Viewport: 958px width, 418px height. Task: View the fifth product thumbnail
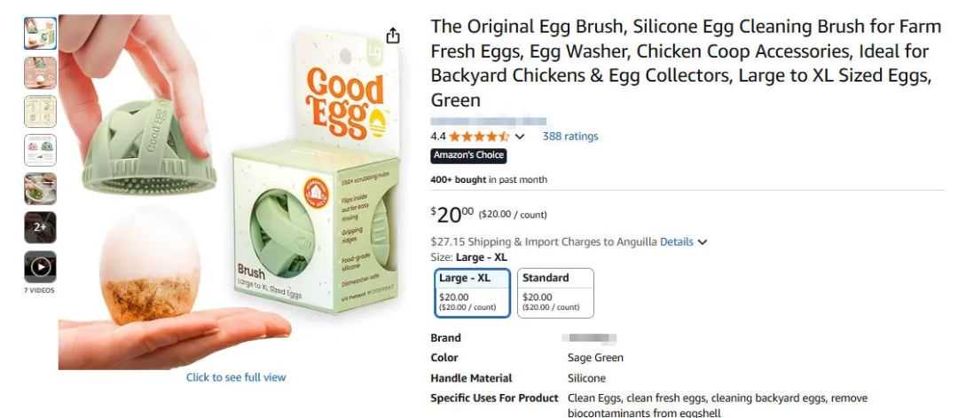tap(40, 188)
